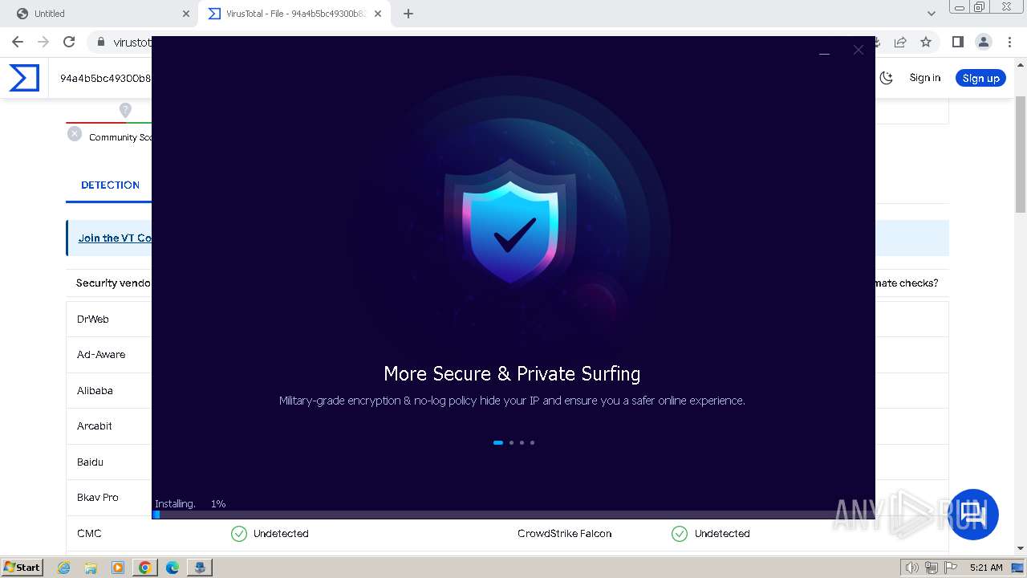Click site lock icon in address bar

[x=100, y=42]
